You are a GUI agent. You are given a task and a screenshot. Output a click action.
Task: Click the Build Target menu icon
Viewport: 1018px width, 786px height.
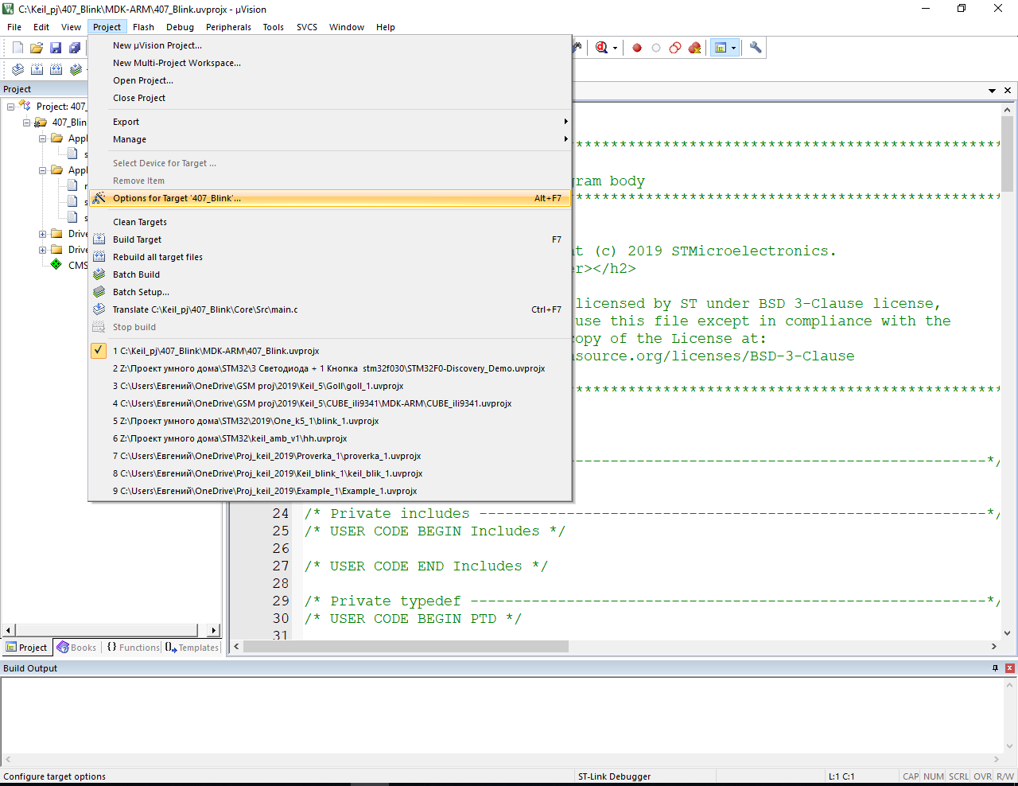tap(99, 239)
